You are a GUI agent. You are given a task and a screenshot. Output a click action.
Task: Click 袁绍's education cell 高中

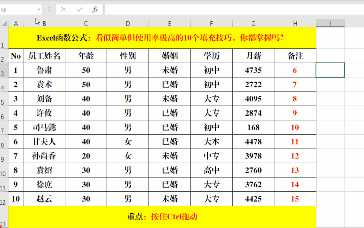[211, 170]
